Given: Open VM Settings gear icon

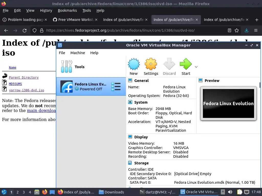Looking at the screenshot, I should pos(151,64).
